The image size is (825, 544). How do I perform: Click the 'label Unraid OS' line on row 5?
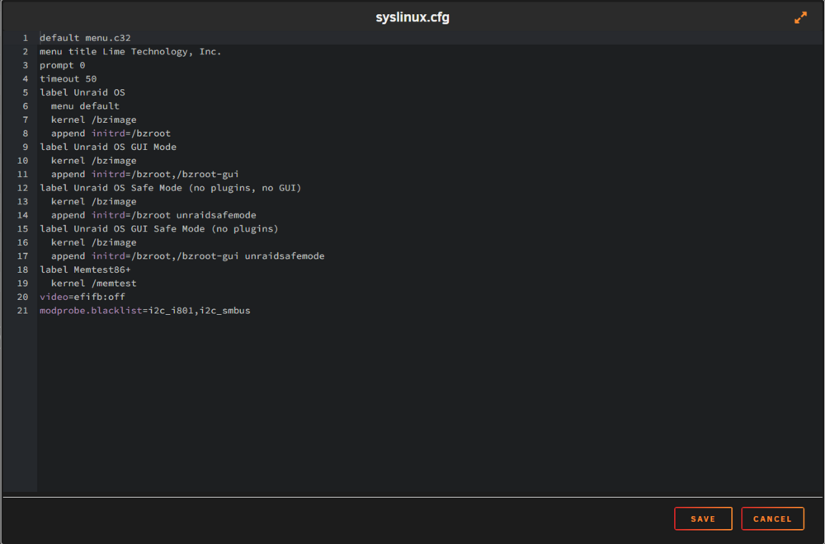pyautogui.click(x=82, y=92)
